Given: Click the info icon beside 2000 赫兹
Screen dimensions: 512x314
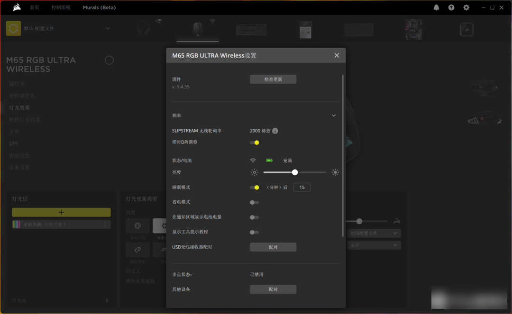Looking at the screenshot, I should pyautogui.click(x=275, y=131).
